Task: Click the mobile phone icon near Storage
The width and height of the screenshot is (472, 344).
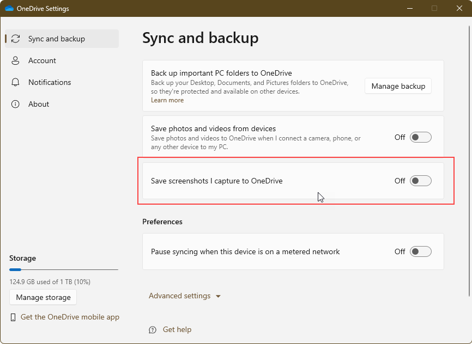Action: [x=13, y=317]
